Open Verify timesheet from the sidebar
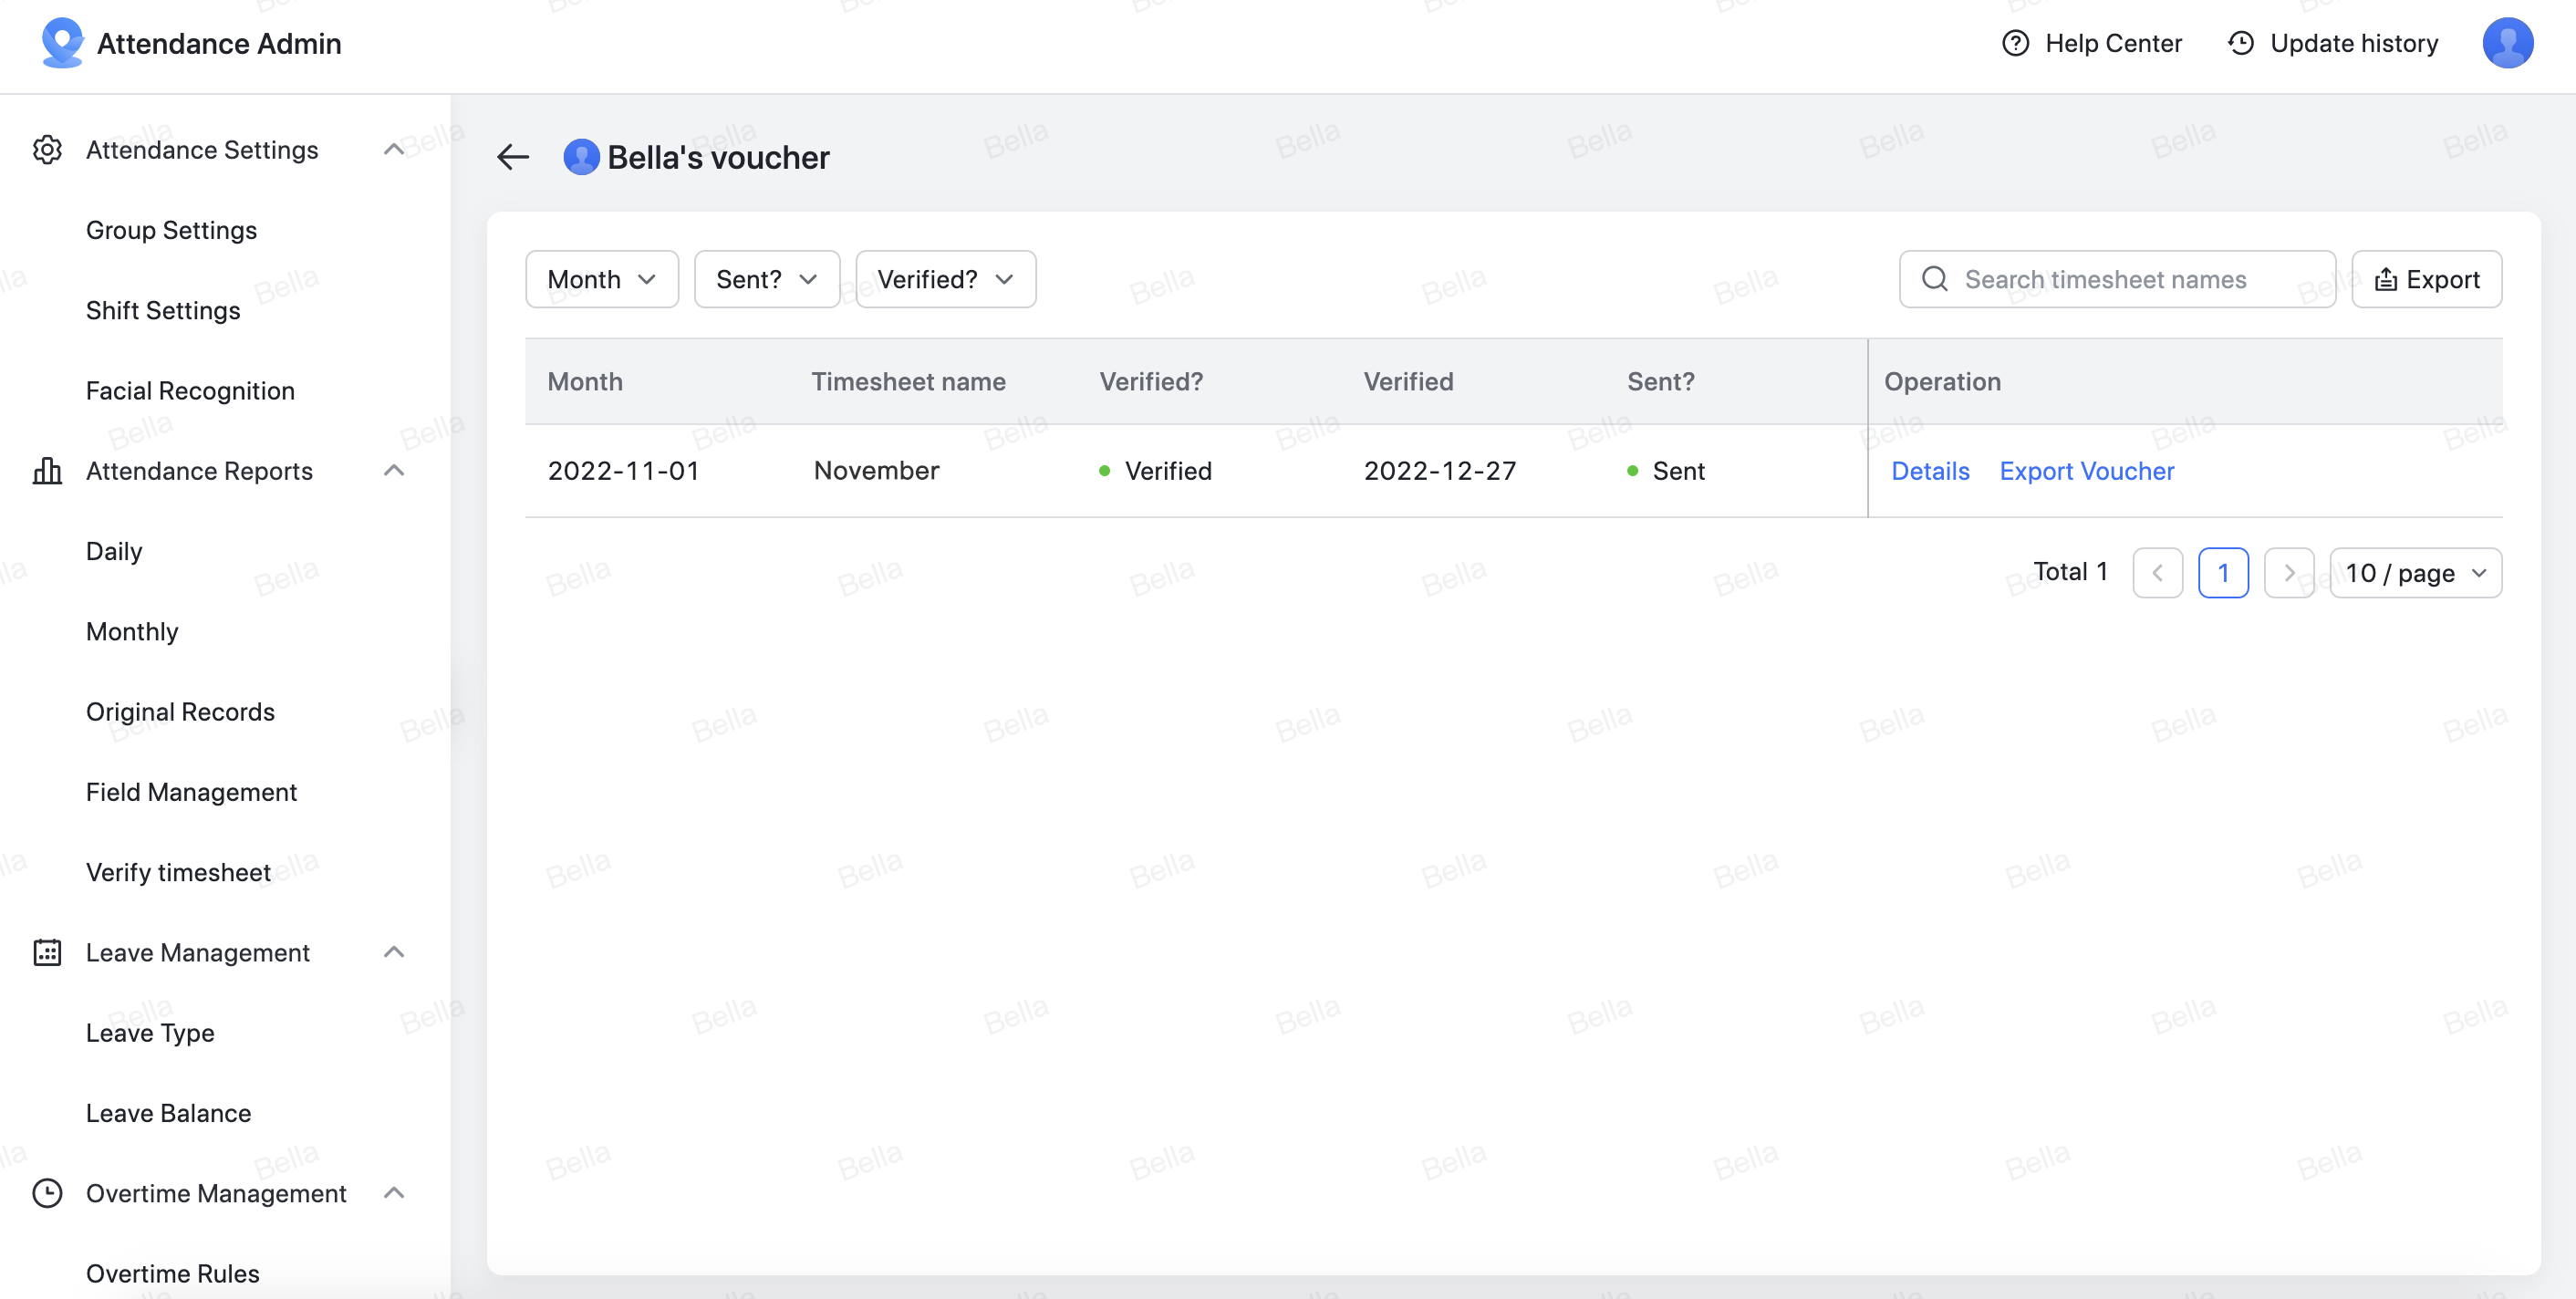This screenshot has width=2576, height=1299. click(x=178, y=872)
